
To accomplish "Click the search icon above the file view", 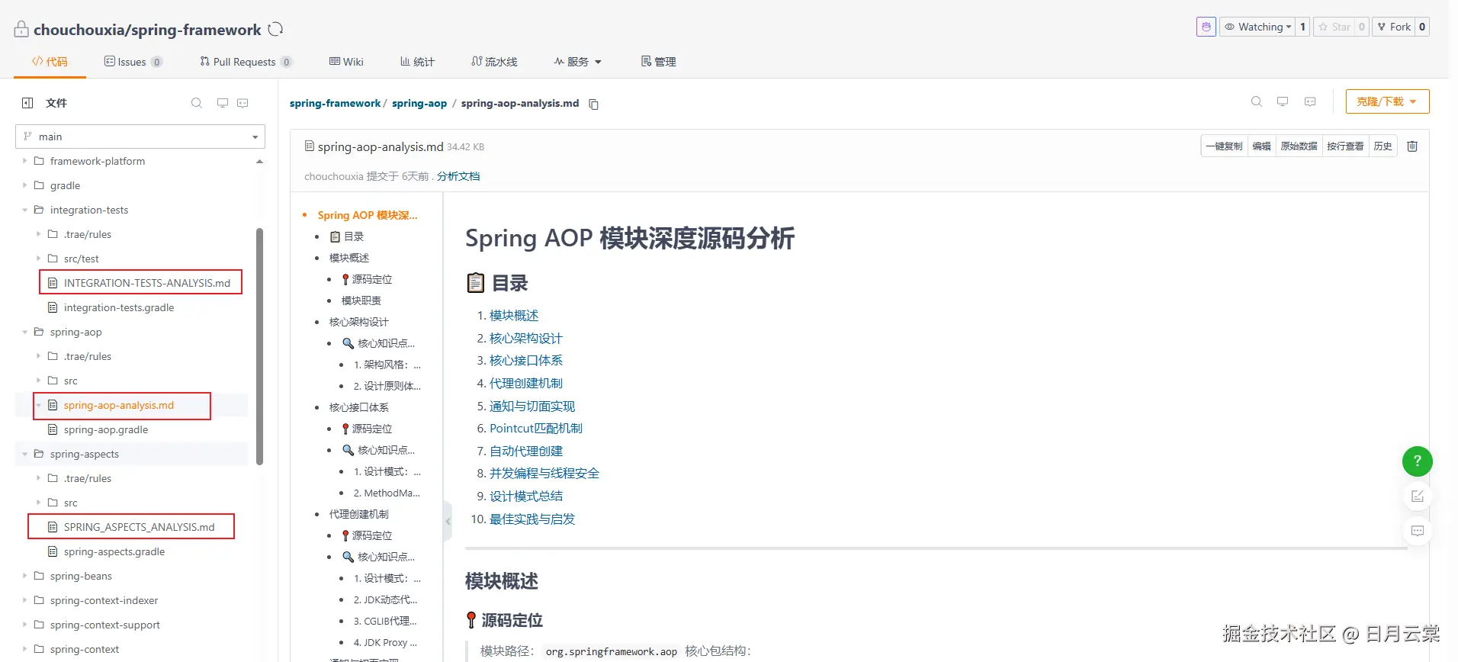I will coord(1257,101).
